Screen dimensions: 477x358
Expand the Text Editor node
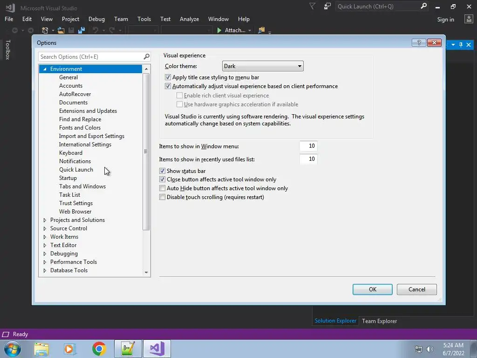[45, 245]
